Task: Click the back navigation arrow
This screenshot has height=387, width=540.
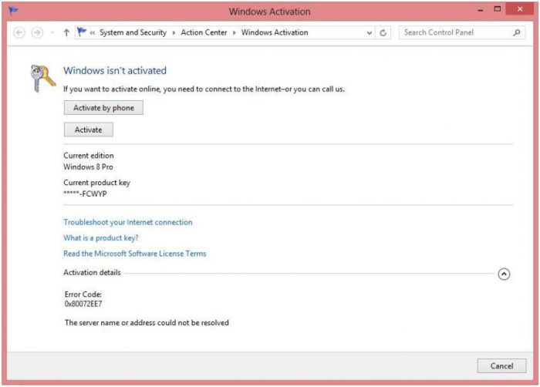Action: 19,32
